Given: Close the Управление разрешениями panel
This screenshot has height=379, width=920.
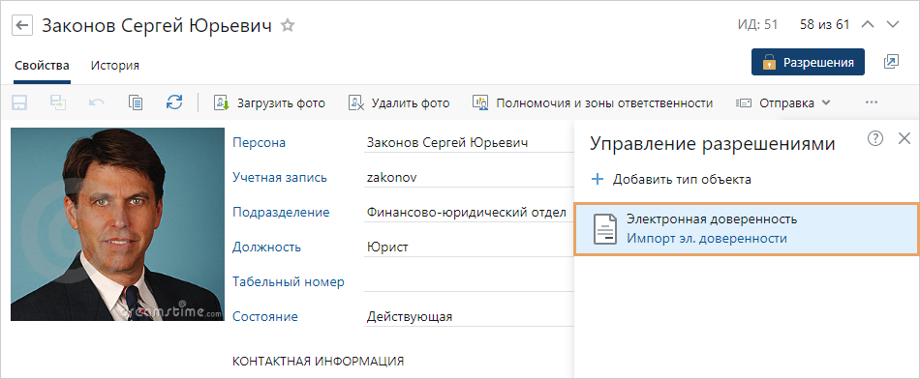Looking at the screenshot, I should (905, 138).
